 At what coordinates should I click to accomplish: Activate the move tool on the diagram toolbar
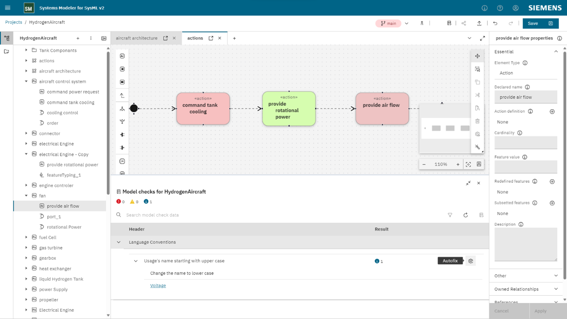[477, 56]
